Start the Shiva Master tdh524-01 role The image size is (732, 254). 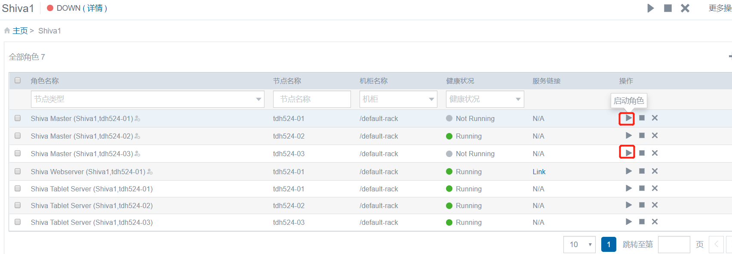pyautogui.click(x=628, y=118)
